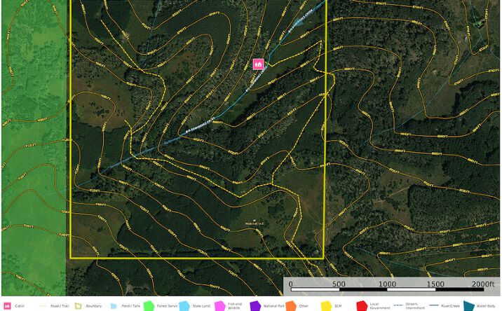Click the 'National Park' legend label
Screen dimensions: 502x311
click(273, 306)
